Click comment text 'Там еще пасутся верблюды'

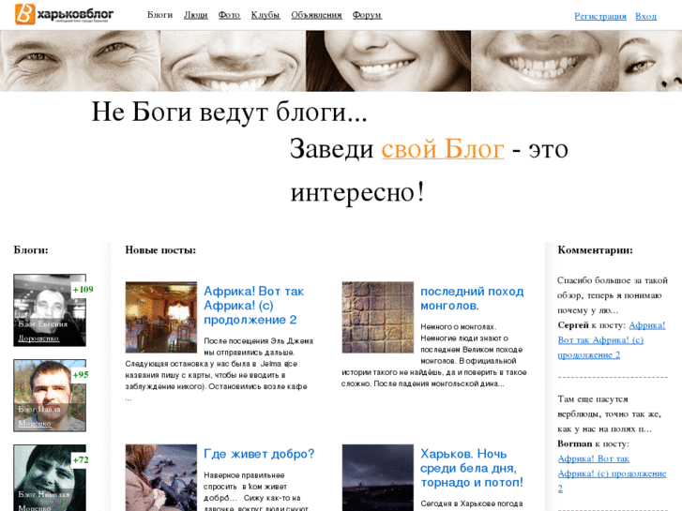(610, 414)
